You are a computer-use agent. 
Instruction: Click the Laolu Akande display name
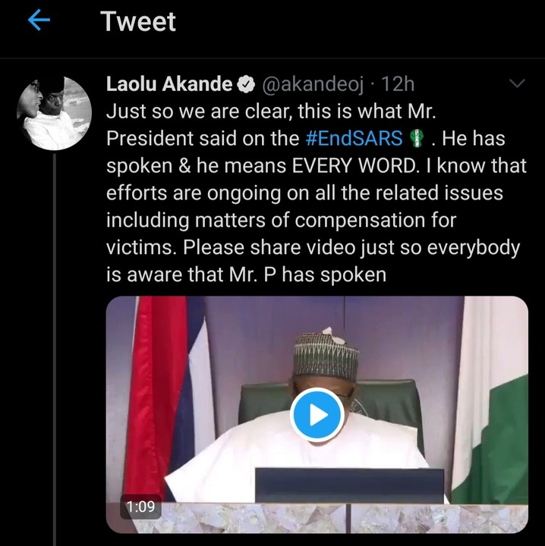click(x=169, y=84)
